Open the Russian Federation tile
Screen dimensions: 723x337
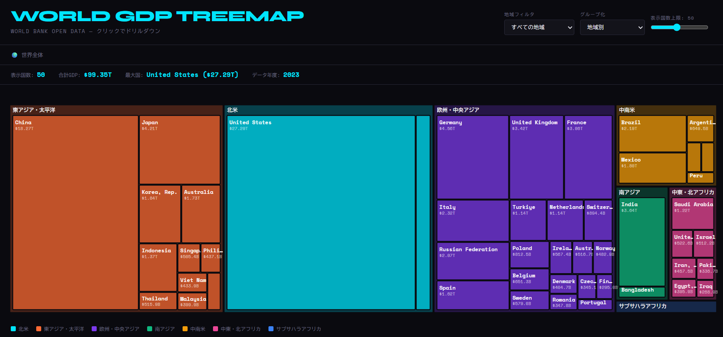473,261
